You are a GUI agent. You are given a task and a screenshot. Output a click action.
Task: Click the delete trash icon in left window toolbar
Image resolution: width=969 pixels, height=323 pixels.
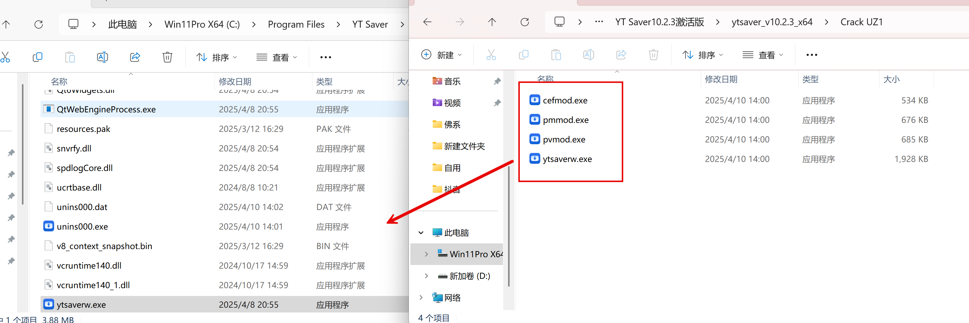point(167,57)
